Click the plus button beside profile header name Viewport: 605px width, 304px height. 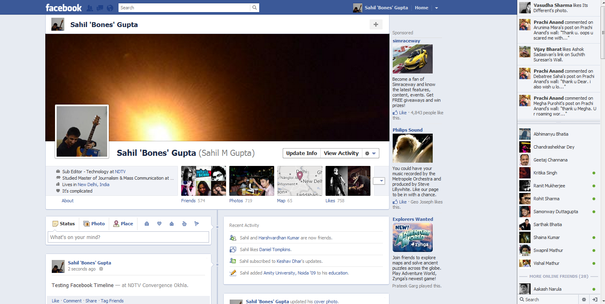(376, 25)
